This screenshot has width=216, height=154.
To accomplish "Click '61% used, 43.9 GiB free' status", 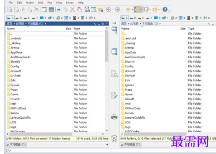I will [93, 138].
